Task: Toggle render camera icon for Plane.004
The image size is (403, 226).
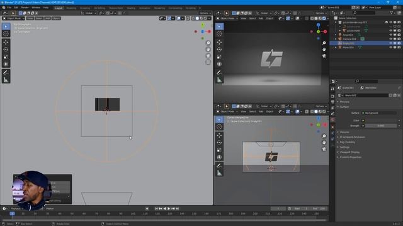Action: pos(399,48)
